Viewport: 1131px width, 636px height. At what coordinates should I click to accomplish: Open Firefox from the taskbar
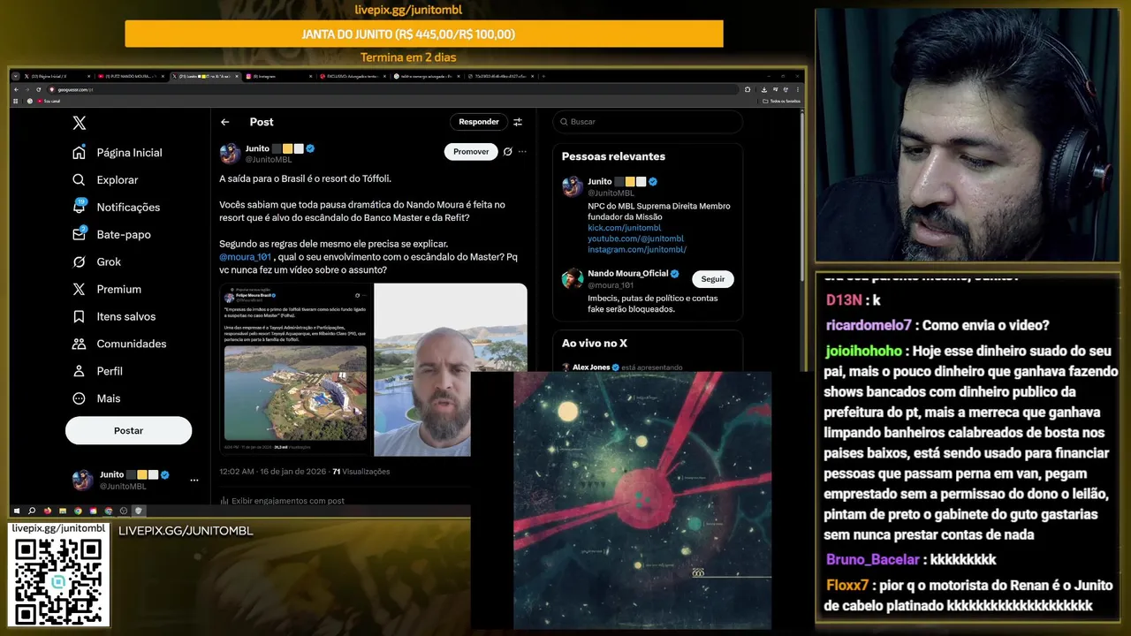point(48,511)
